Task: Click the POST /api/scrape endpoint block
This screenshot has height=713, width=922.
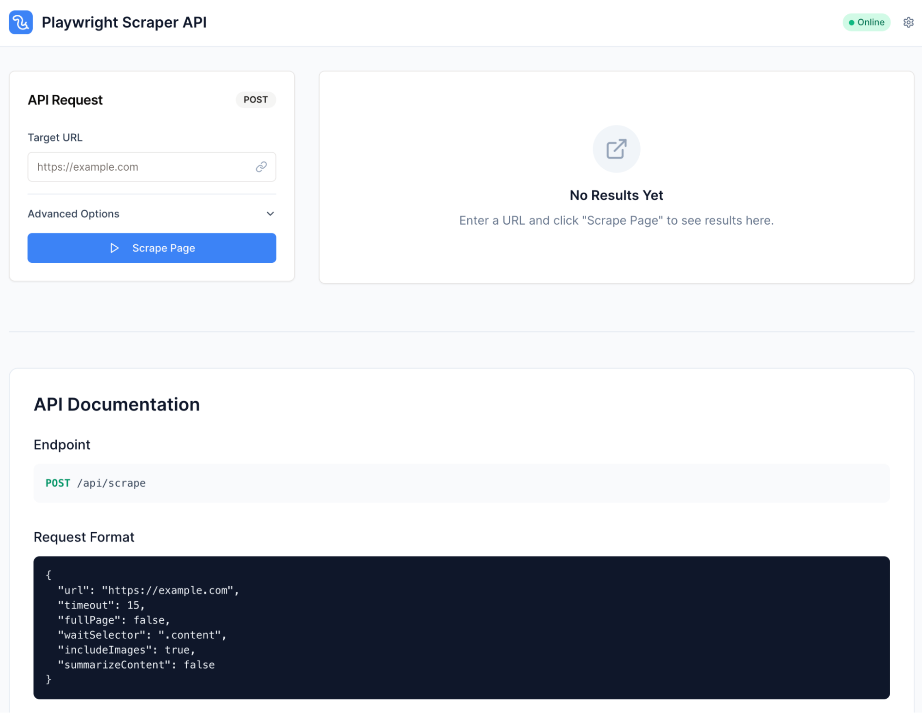Action: pos(461,483)
